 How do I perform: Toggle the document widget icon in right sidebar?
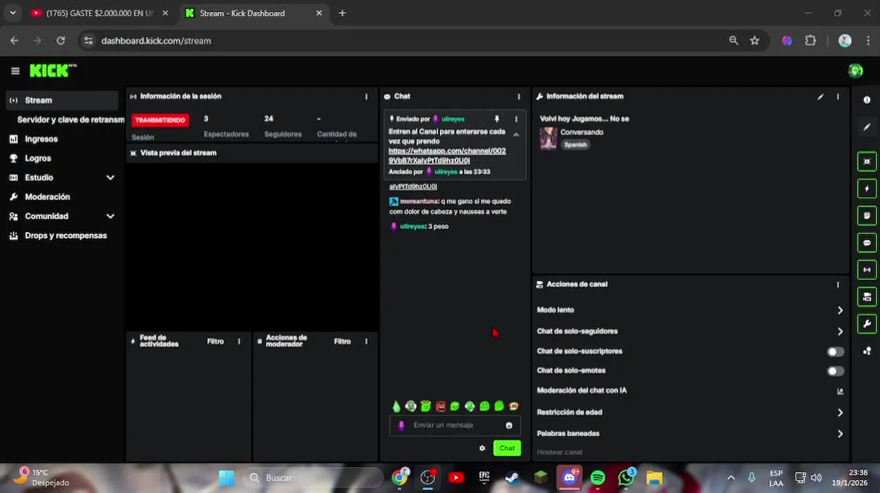(867, 216)
